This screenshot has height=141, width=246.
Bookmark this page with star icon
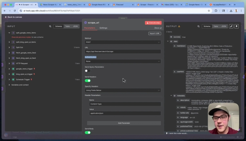click(209, 11)
